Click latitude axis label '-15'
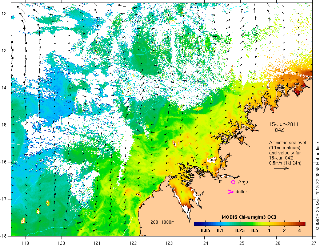Viewport: 320px width, 247px height. 4,125
